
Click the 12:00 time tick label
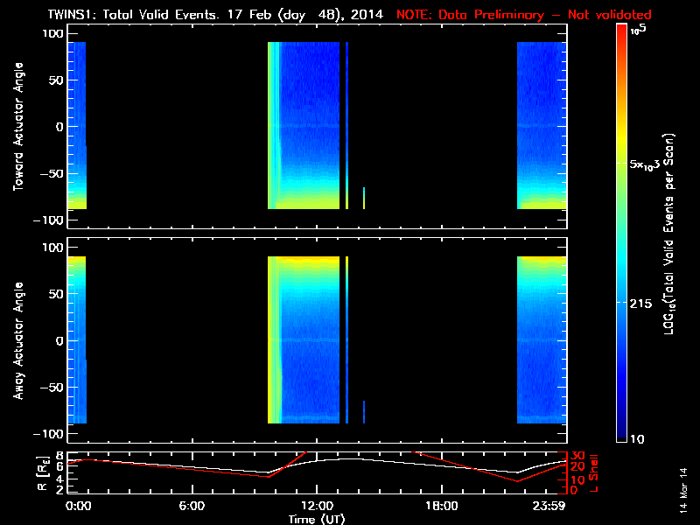coord(316,507)
